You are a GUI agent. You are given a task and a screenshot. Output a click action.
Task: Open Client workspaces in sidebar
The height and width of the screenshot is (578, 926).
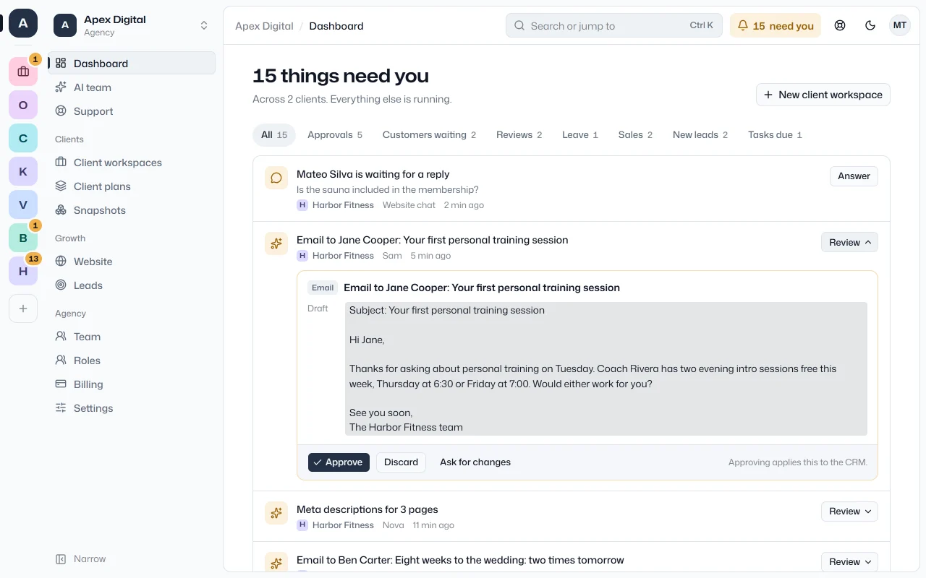click(132, 163)
